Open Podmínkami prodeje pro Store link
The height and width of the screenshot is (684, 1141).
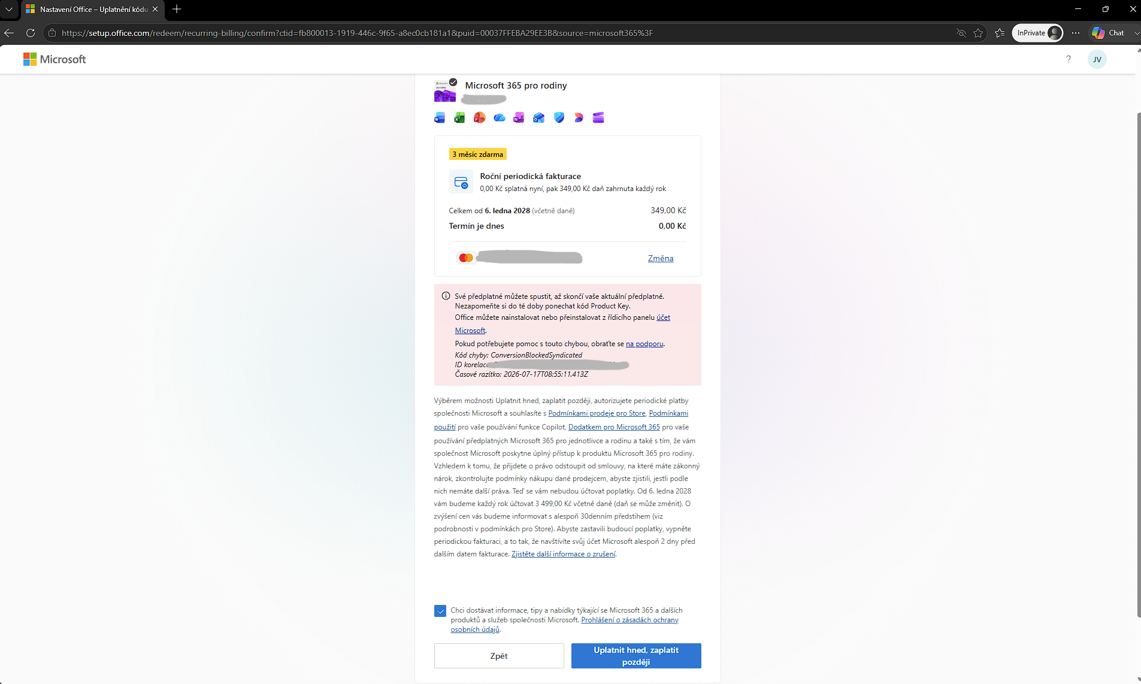[597, 413]
